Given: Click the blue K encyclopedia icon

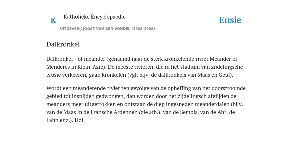Looking at the screenshot, I should (53, 20).
